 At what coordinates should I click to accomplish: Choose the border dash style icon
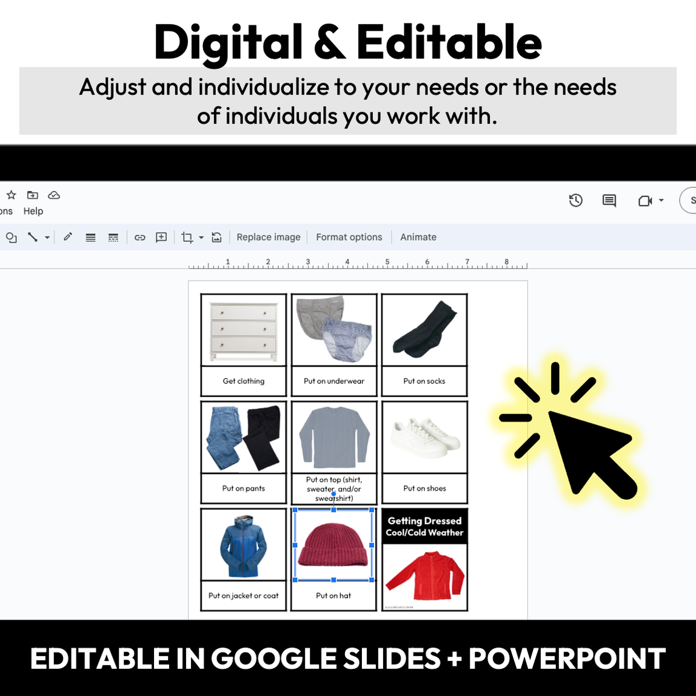click(113, 238)
